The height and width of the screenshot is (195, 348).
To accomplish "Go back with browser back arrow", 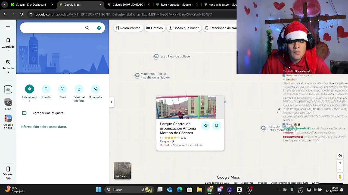I will pyautogui.click(x=5, y=14).
